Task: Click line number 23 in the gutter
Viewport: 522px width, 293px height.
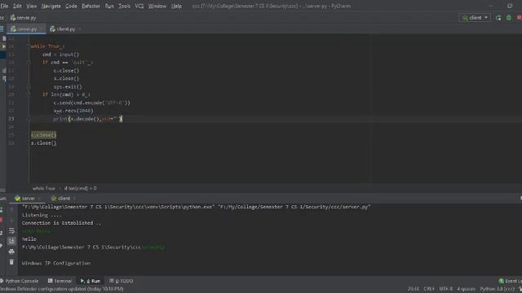Action: point(11,119)
